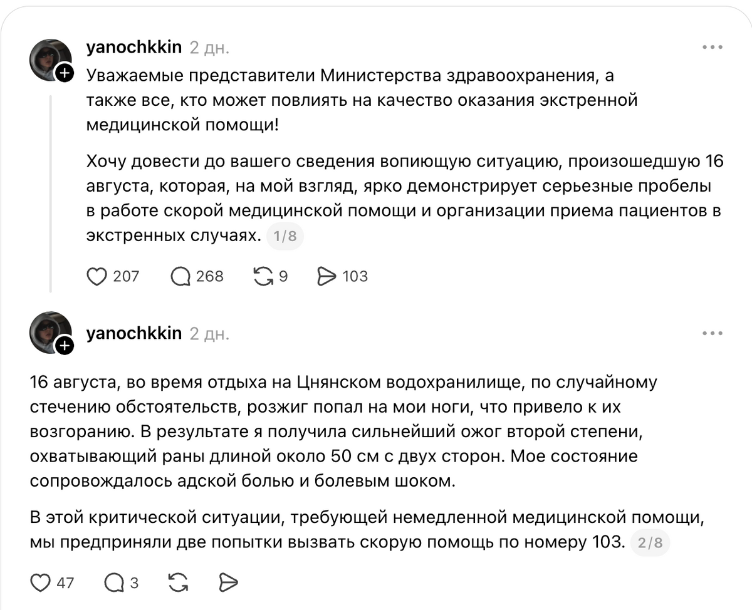The image size is (752, 610).
Task: Open the second post's '2 дн.' timestamp
Action: click(209, 334)
